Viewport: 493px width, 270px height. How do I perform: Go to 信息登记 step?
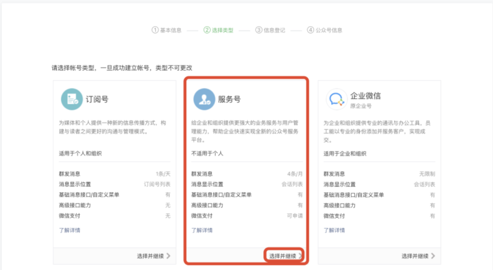click(x=274, y=30)
